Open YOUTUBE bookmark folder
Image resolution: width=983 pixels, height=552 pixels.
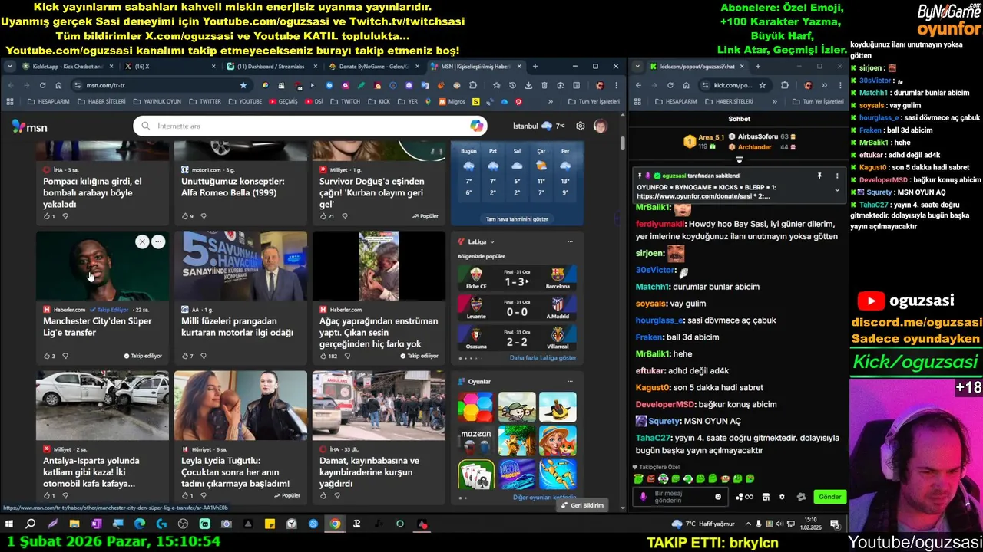click(x=245, y=101)
